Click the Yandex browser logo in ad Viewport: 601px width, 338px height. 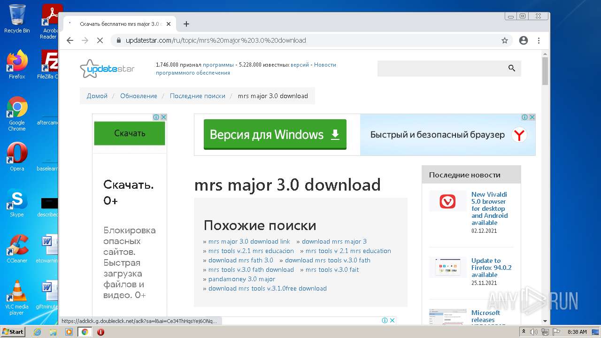click(519, 135)
